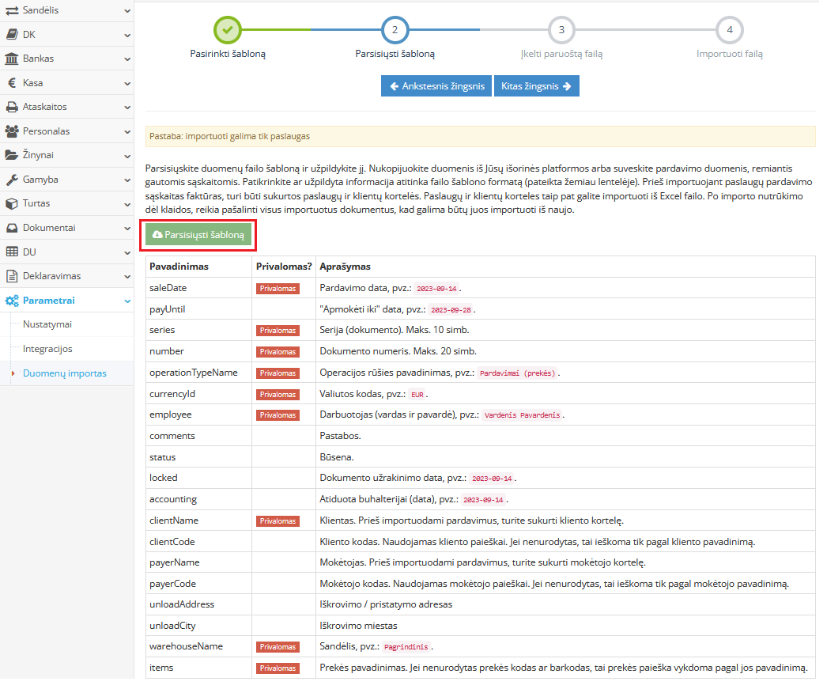Collapse the Parametrai section chevron
The width and height of the screenshot is (827, 689).
coord(127,301)
